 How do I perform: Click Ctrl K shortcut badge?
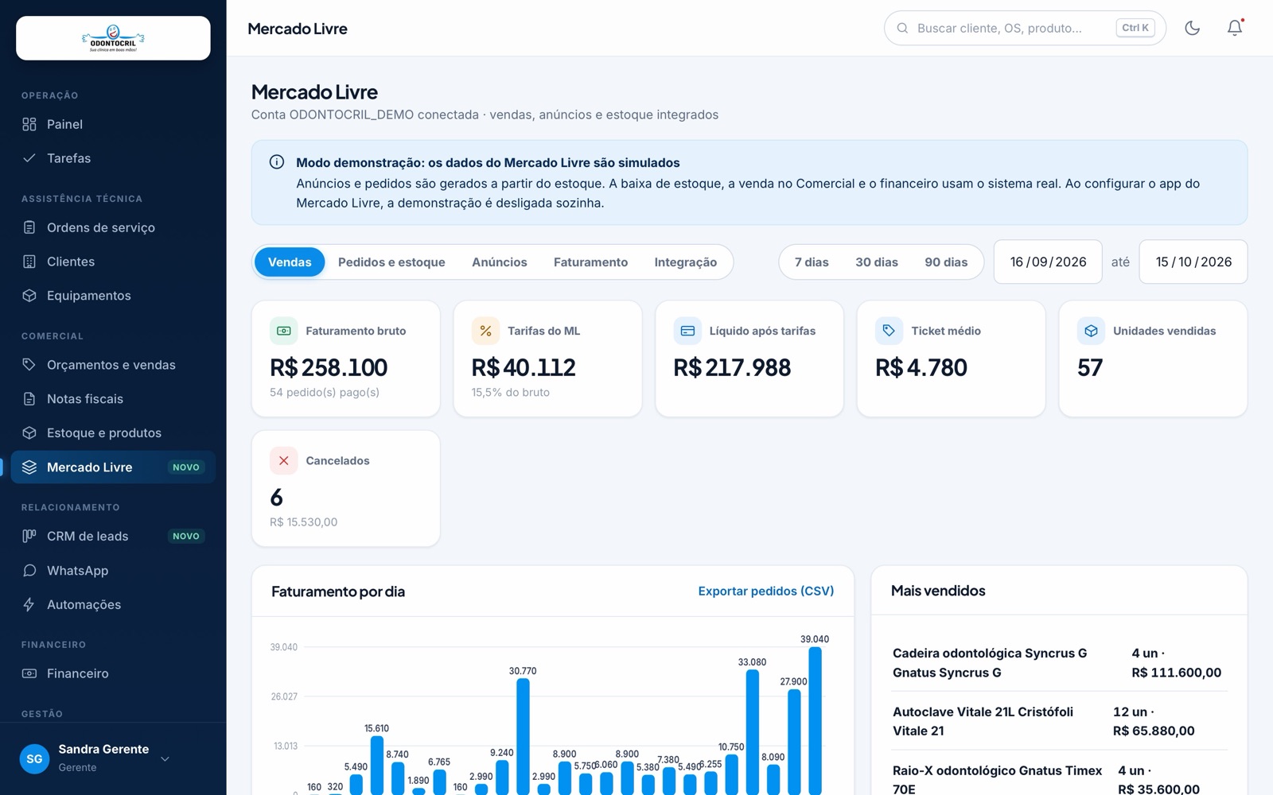(1135, 28)
